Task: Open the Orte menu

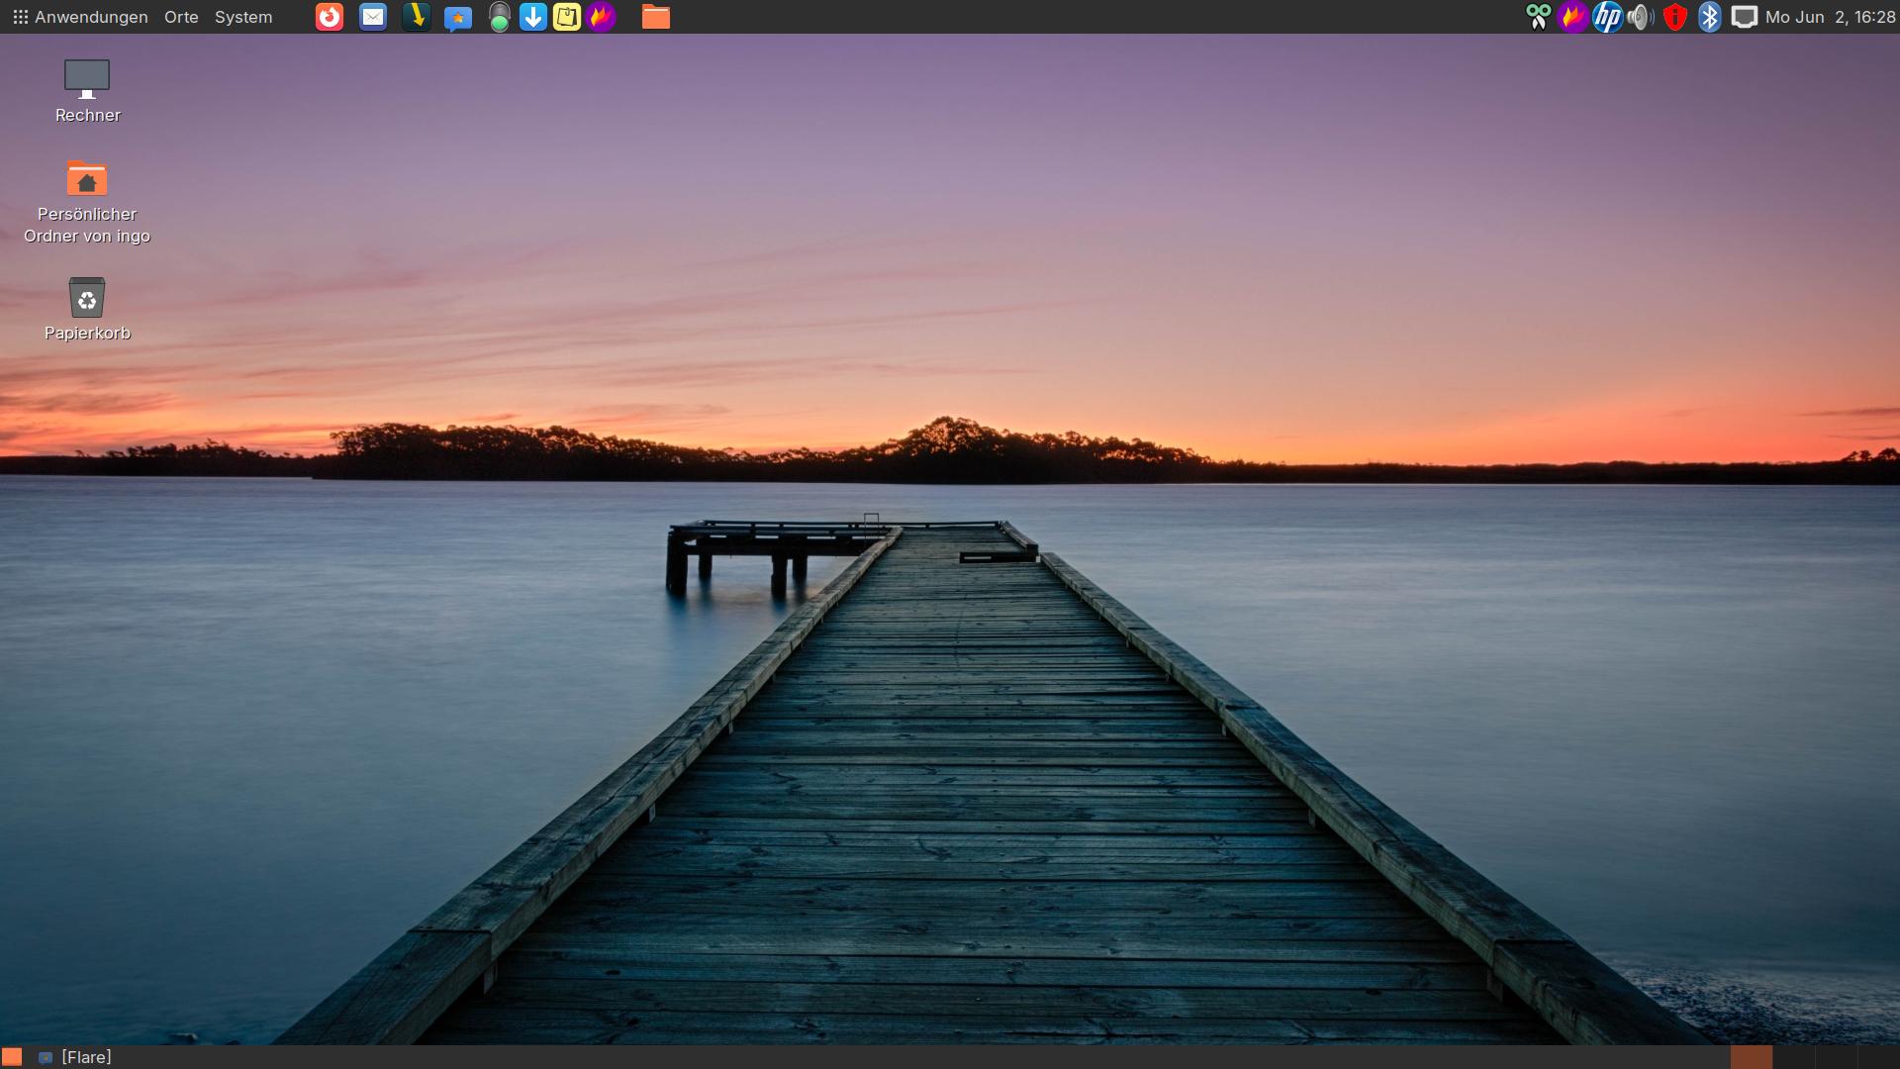Action: coord(181,17)
